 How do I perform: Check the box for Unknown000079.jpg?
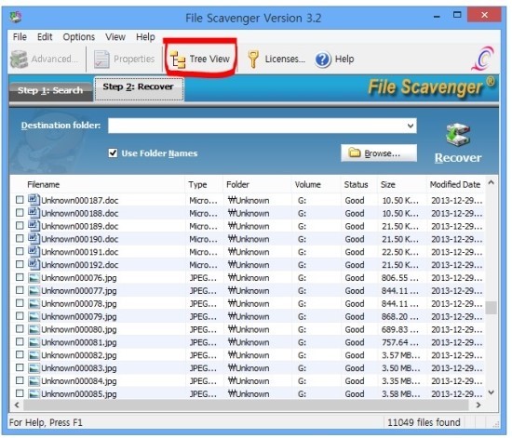20,316
